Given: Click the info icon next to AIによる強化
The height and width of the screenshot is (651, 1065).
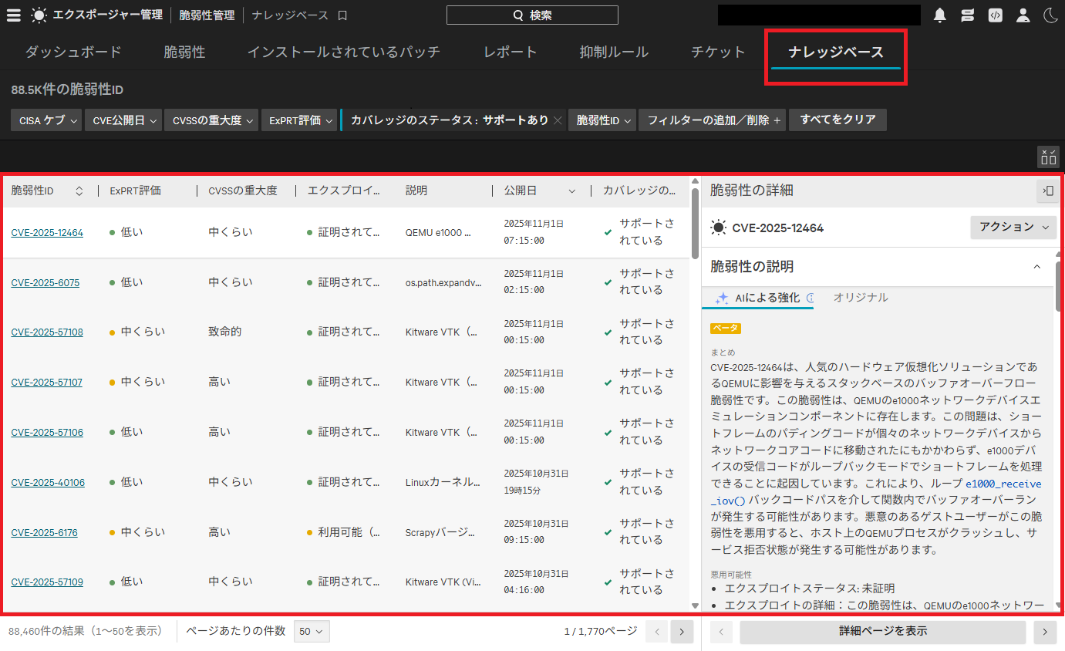Looking at the screenshot, I should coord(810,298).
